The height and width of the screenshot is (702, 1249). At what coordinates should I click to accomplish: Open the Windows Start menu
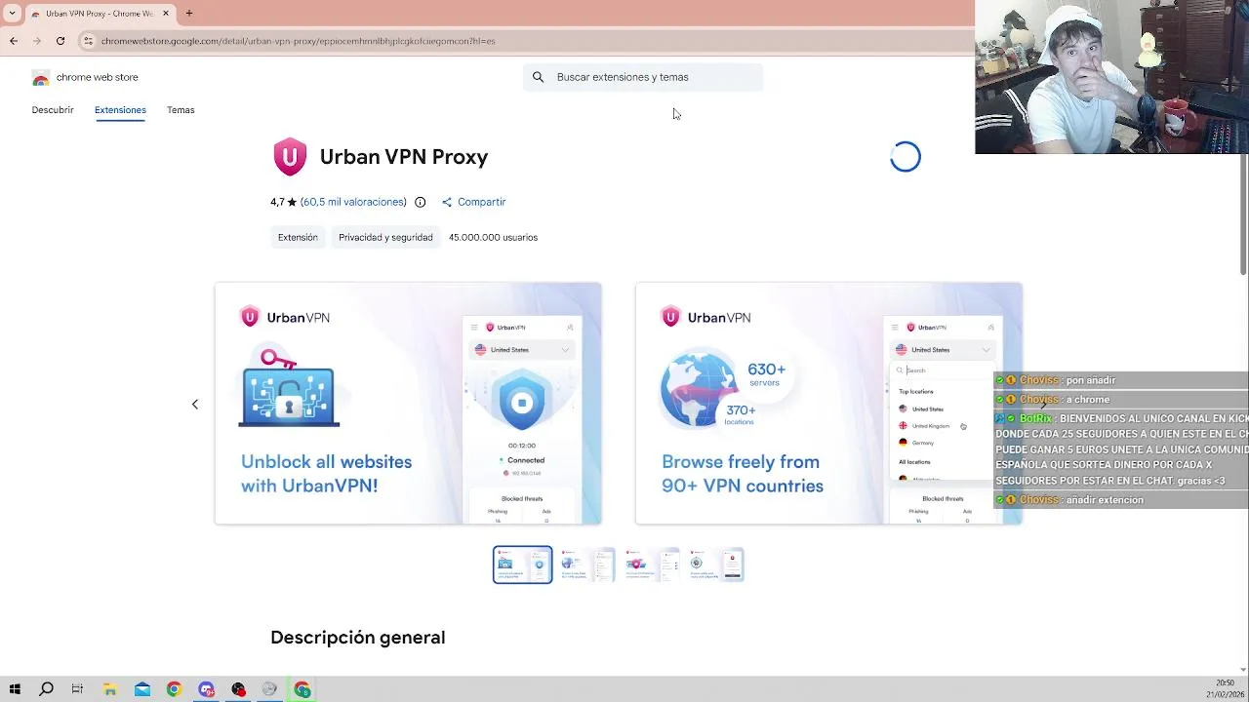15,689
